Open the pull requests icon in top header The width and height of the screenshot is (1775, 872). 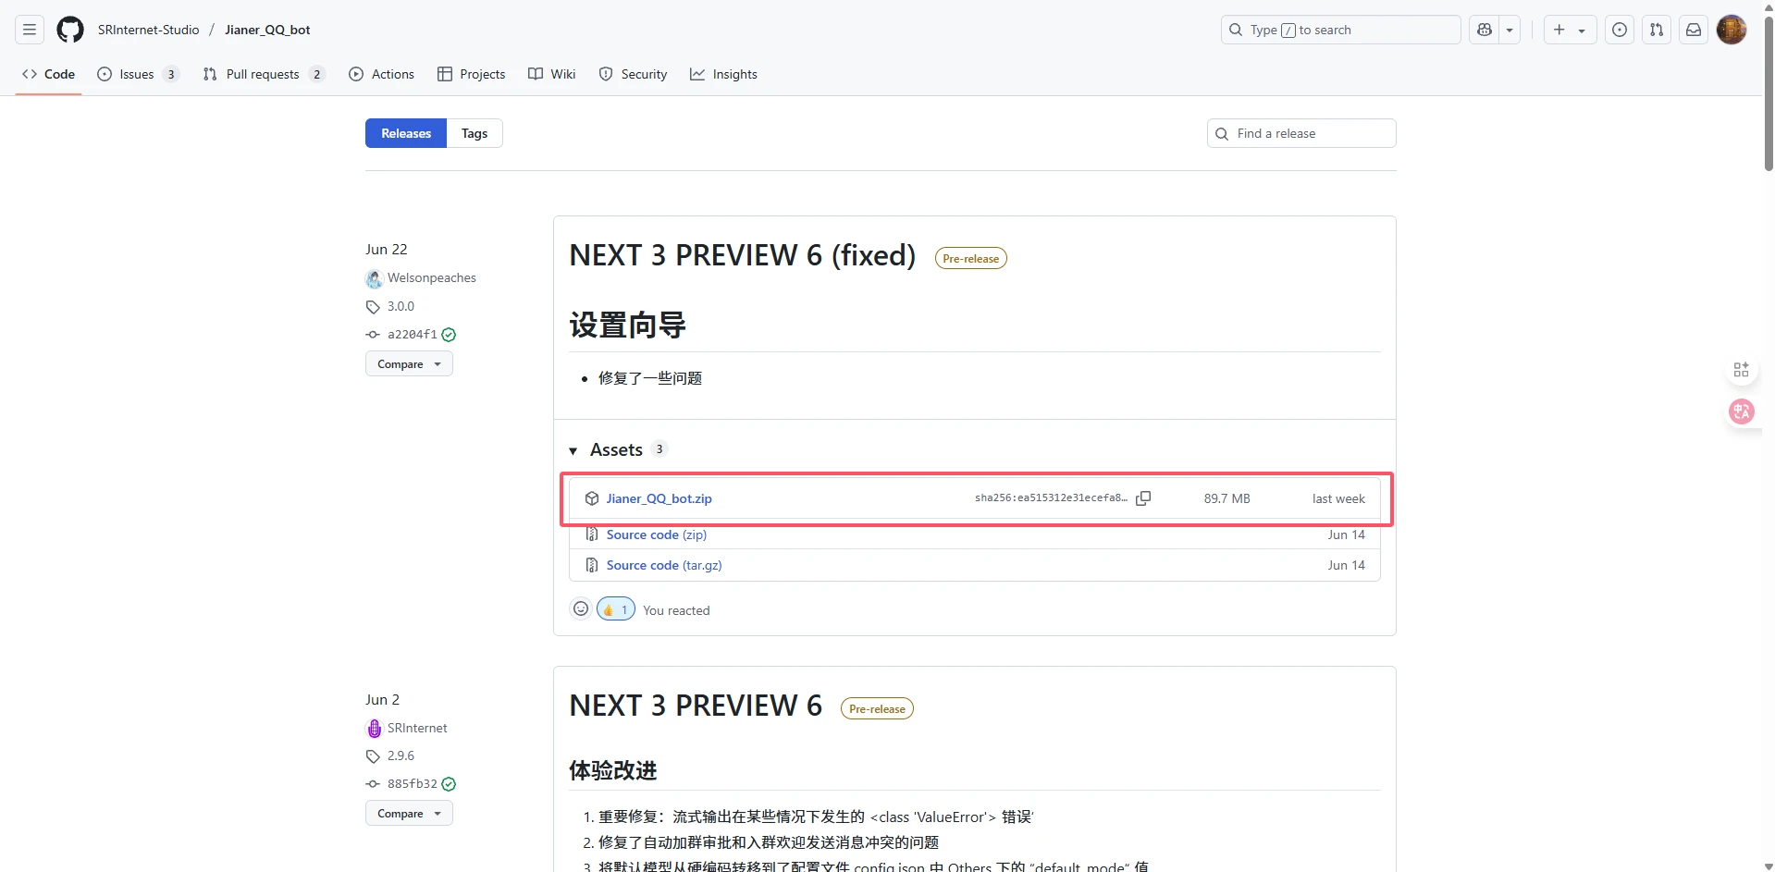point(1657,30)
